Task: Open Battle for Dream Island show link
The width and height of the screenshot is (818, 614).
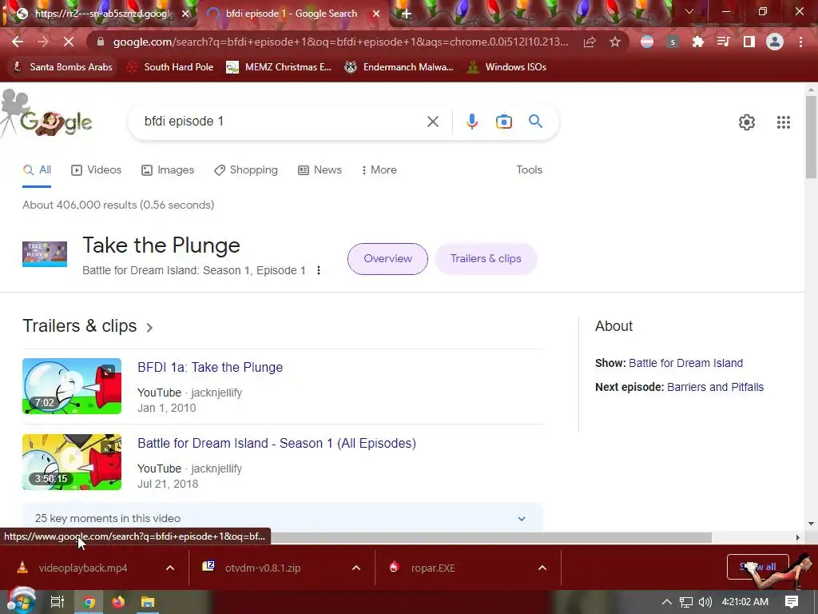Action: 685,363
